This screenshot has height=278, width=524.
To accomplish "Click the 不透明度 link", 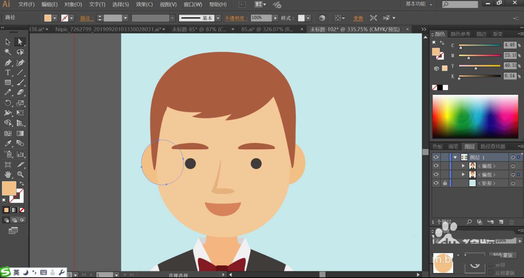I will 236,18.
